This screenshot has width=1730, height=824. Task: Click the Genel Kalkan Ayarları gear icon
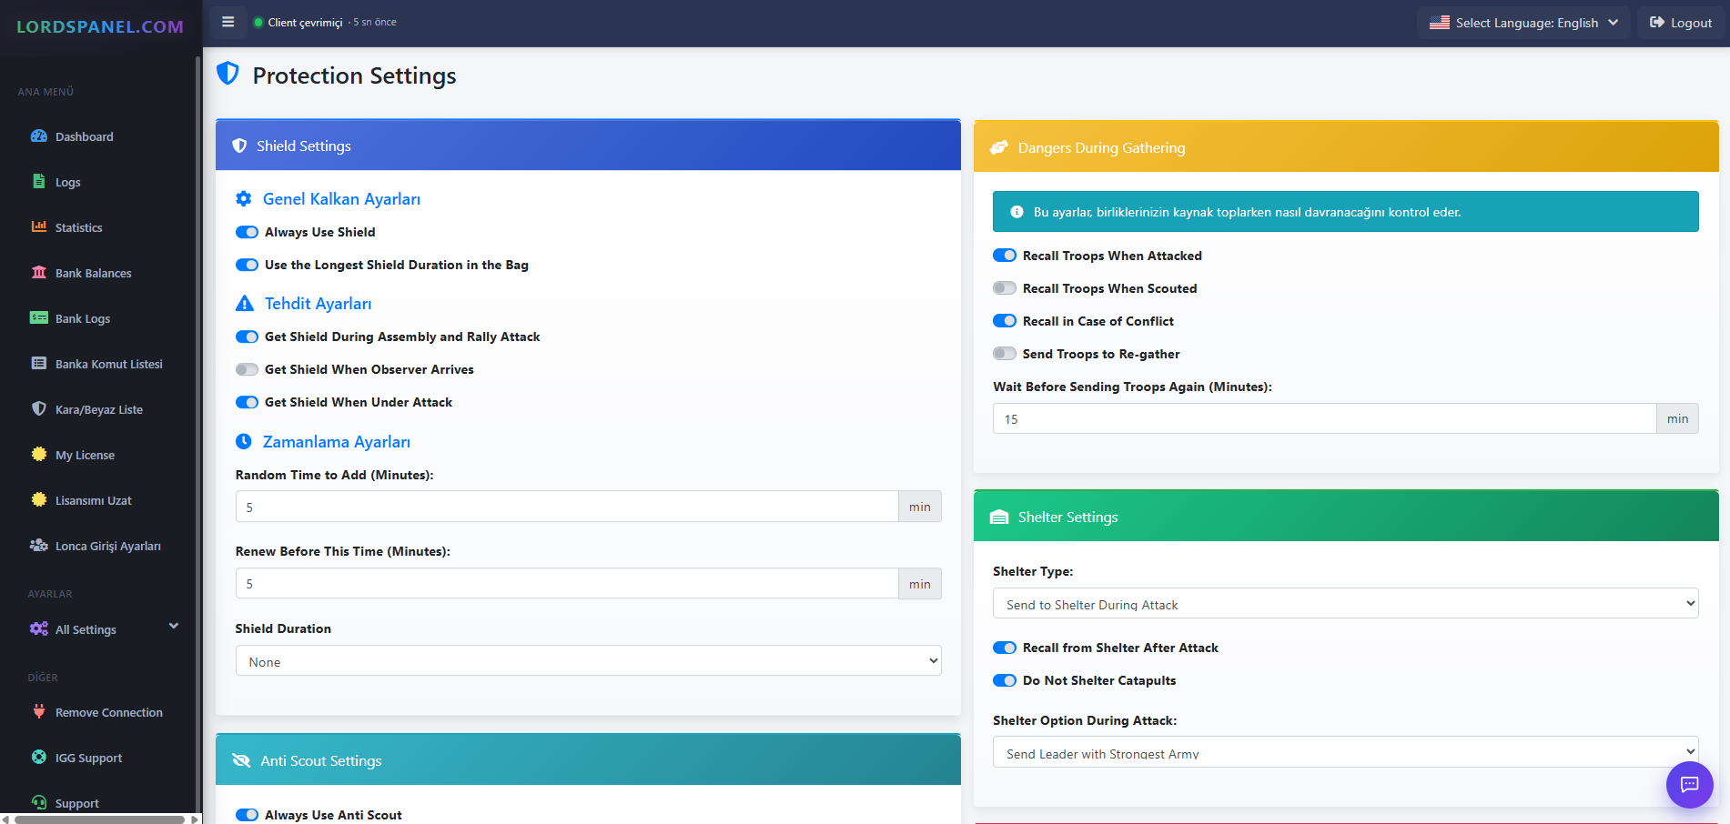coord(244,199)
